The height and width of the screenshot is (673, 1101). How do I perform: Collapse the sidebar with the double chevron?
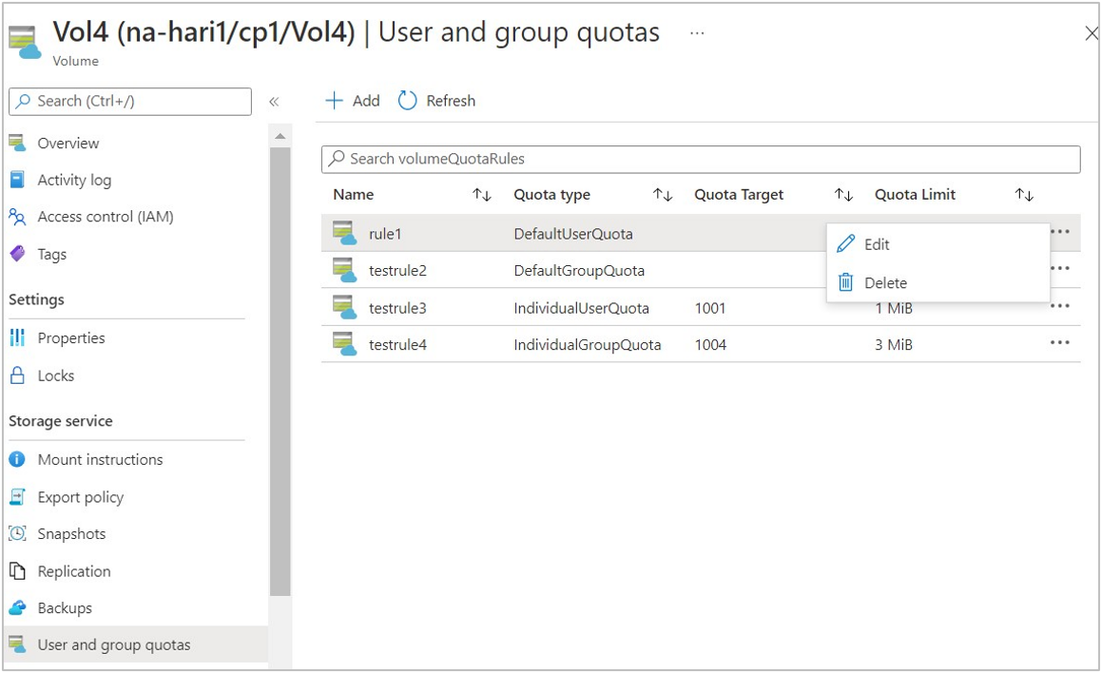(x=274, y=102)
